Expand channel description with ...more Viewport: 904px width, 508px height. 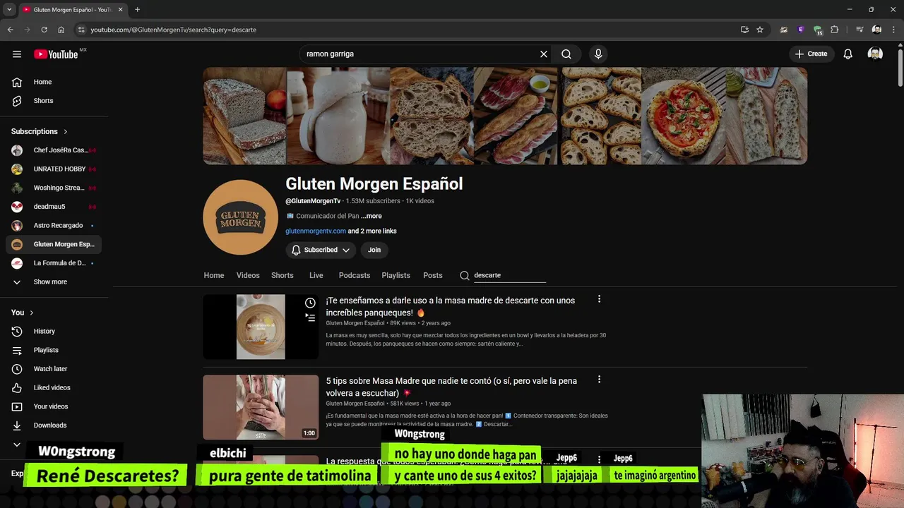[371, 216]
